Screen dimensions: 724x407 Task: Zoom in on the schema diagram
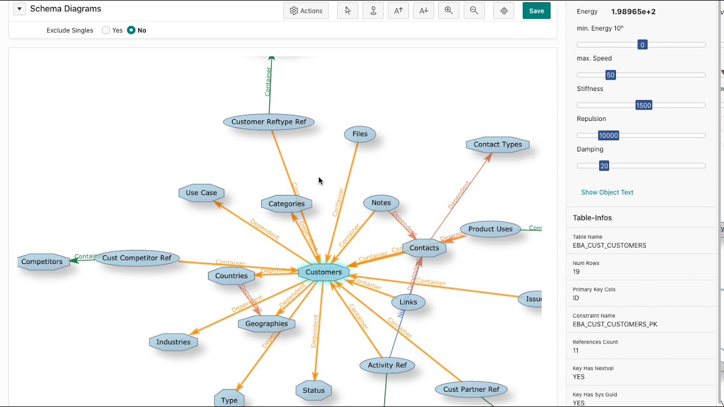(x=449, y=11)
